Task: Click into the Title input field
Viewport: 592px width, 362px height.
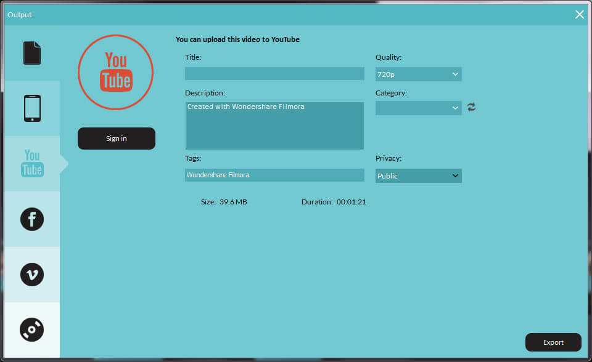Action: pos(274,73)
